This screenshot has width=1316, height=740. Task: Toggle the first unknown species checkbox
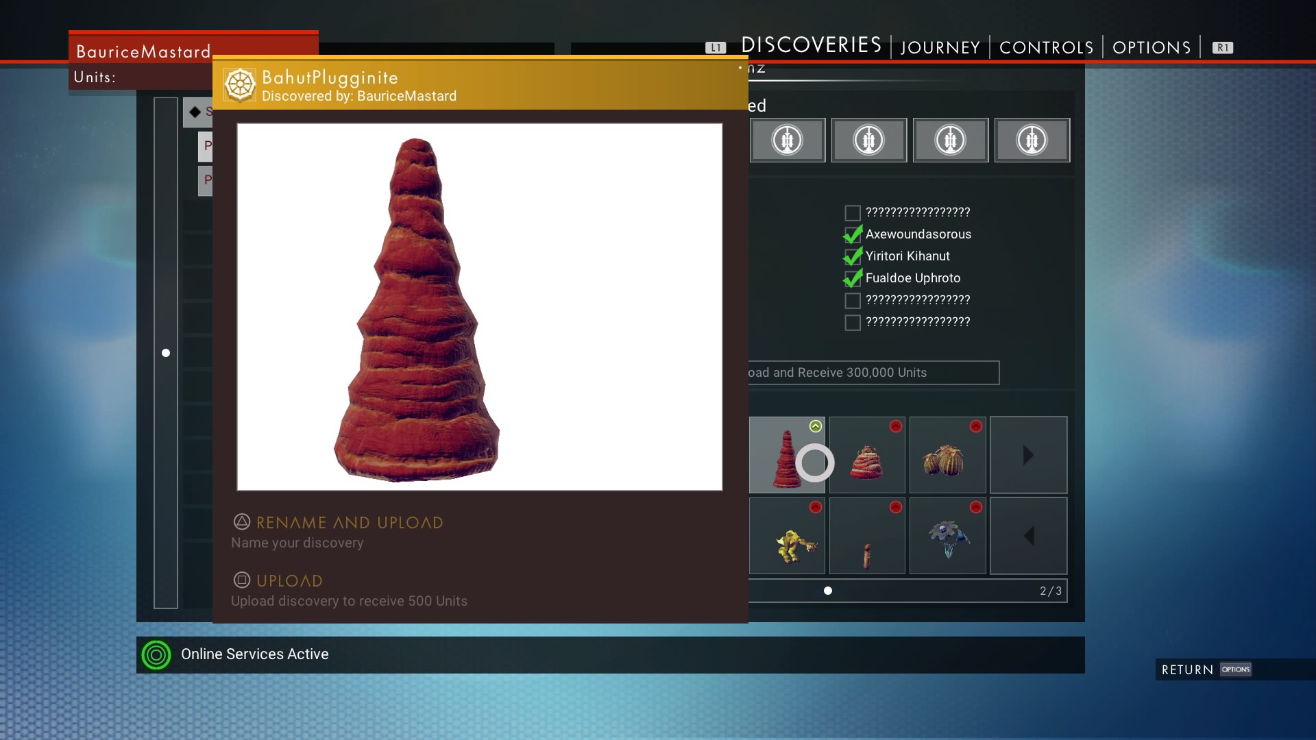click(853, 213)
